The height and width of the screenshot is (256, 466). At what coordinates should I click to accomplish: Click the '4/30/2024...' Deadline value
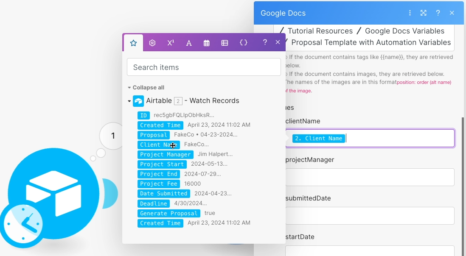tap(191, 203)
